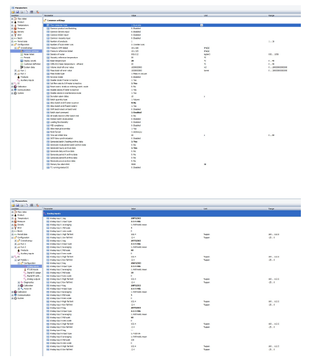Collapse Configuration node in upper tree
This screenshot has height=360, width=319.
click(x=12, y=44)
